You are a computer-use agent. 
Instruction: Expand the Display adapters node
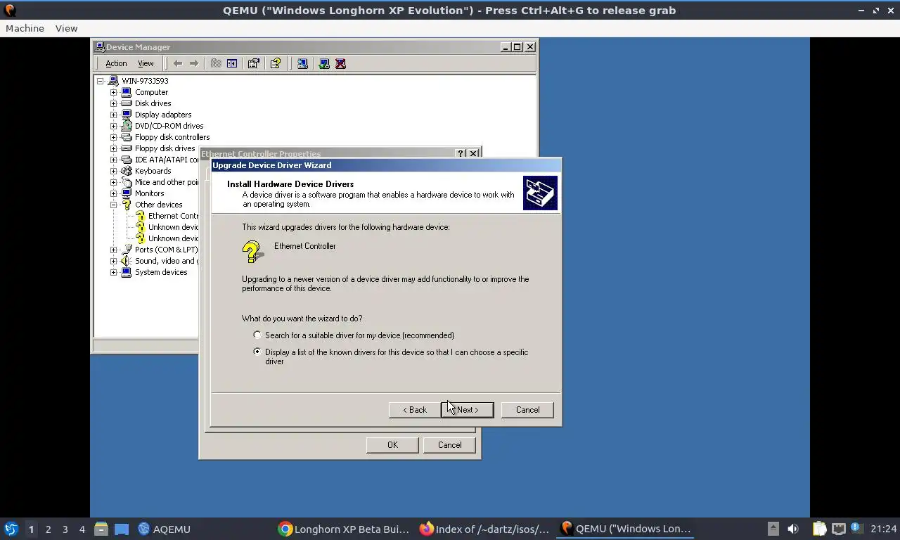point(113,115)
